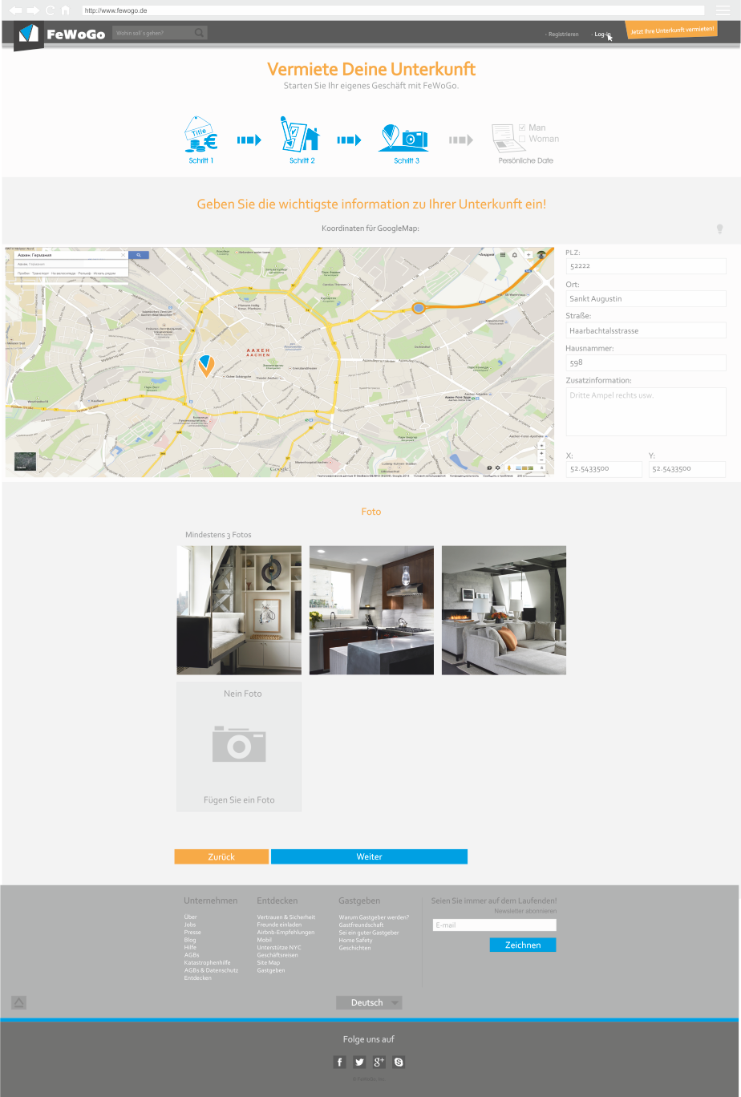Open the browser hamburger menu
741x1097 pixels.
click(x=723, y=10)
